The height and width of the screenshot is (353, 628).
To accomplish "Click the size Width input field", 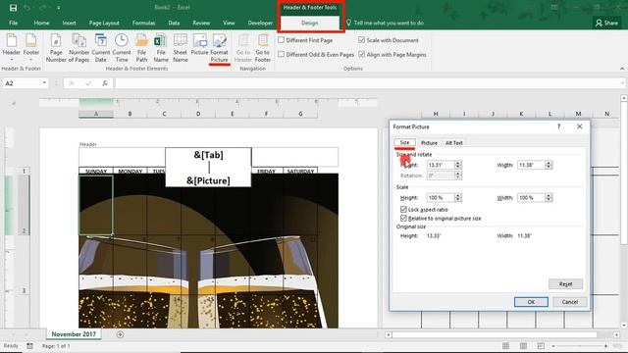I will click(x=532, y=165).
